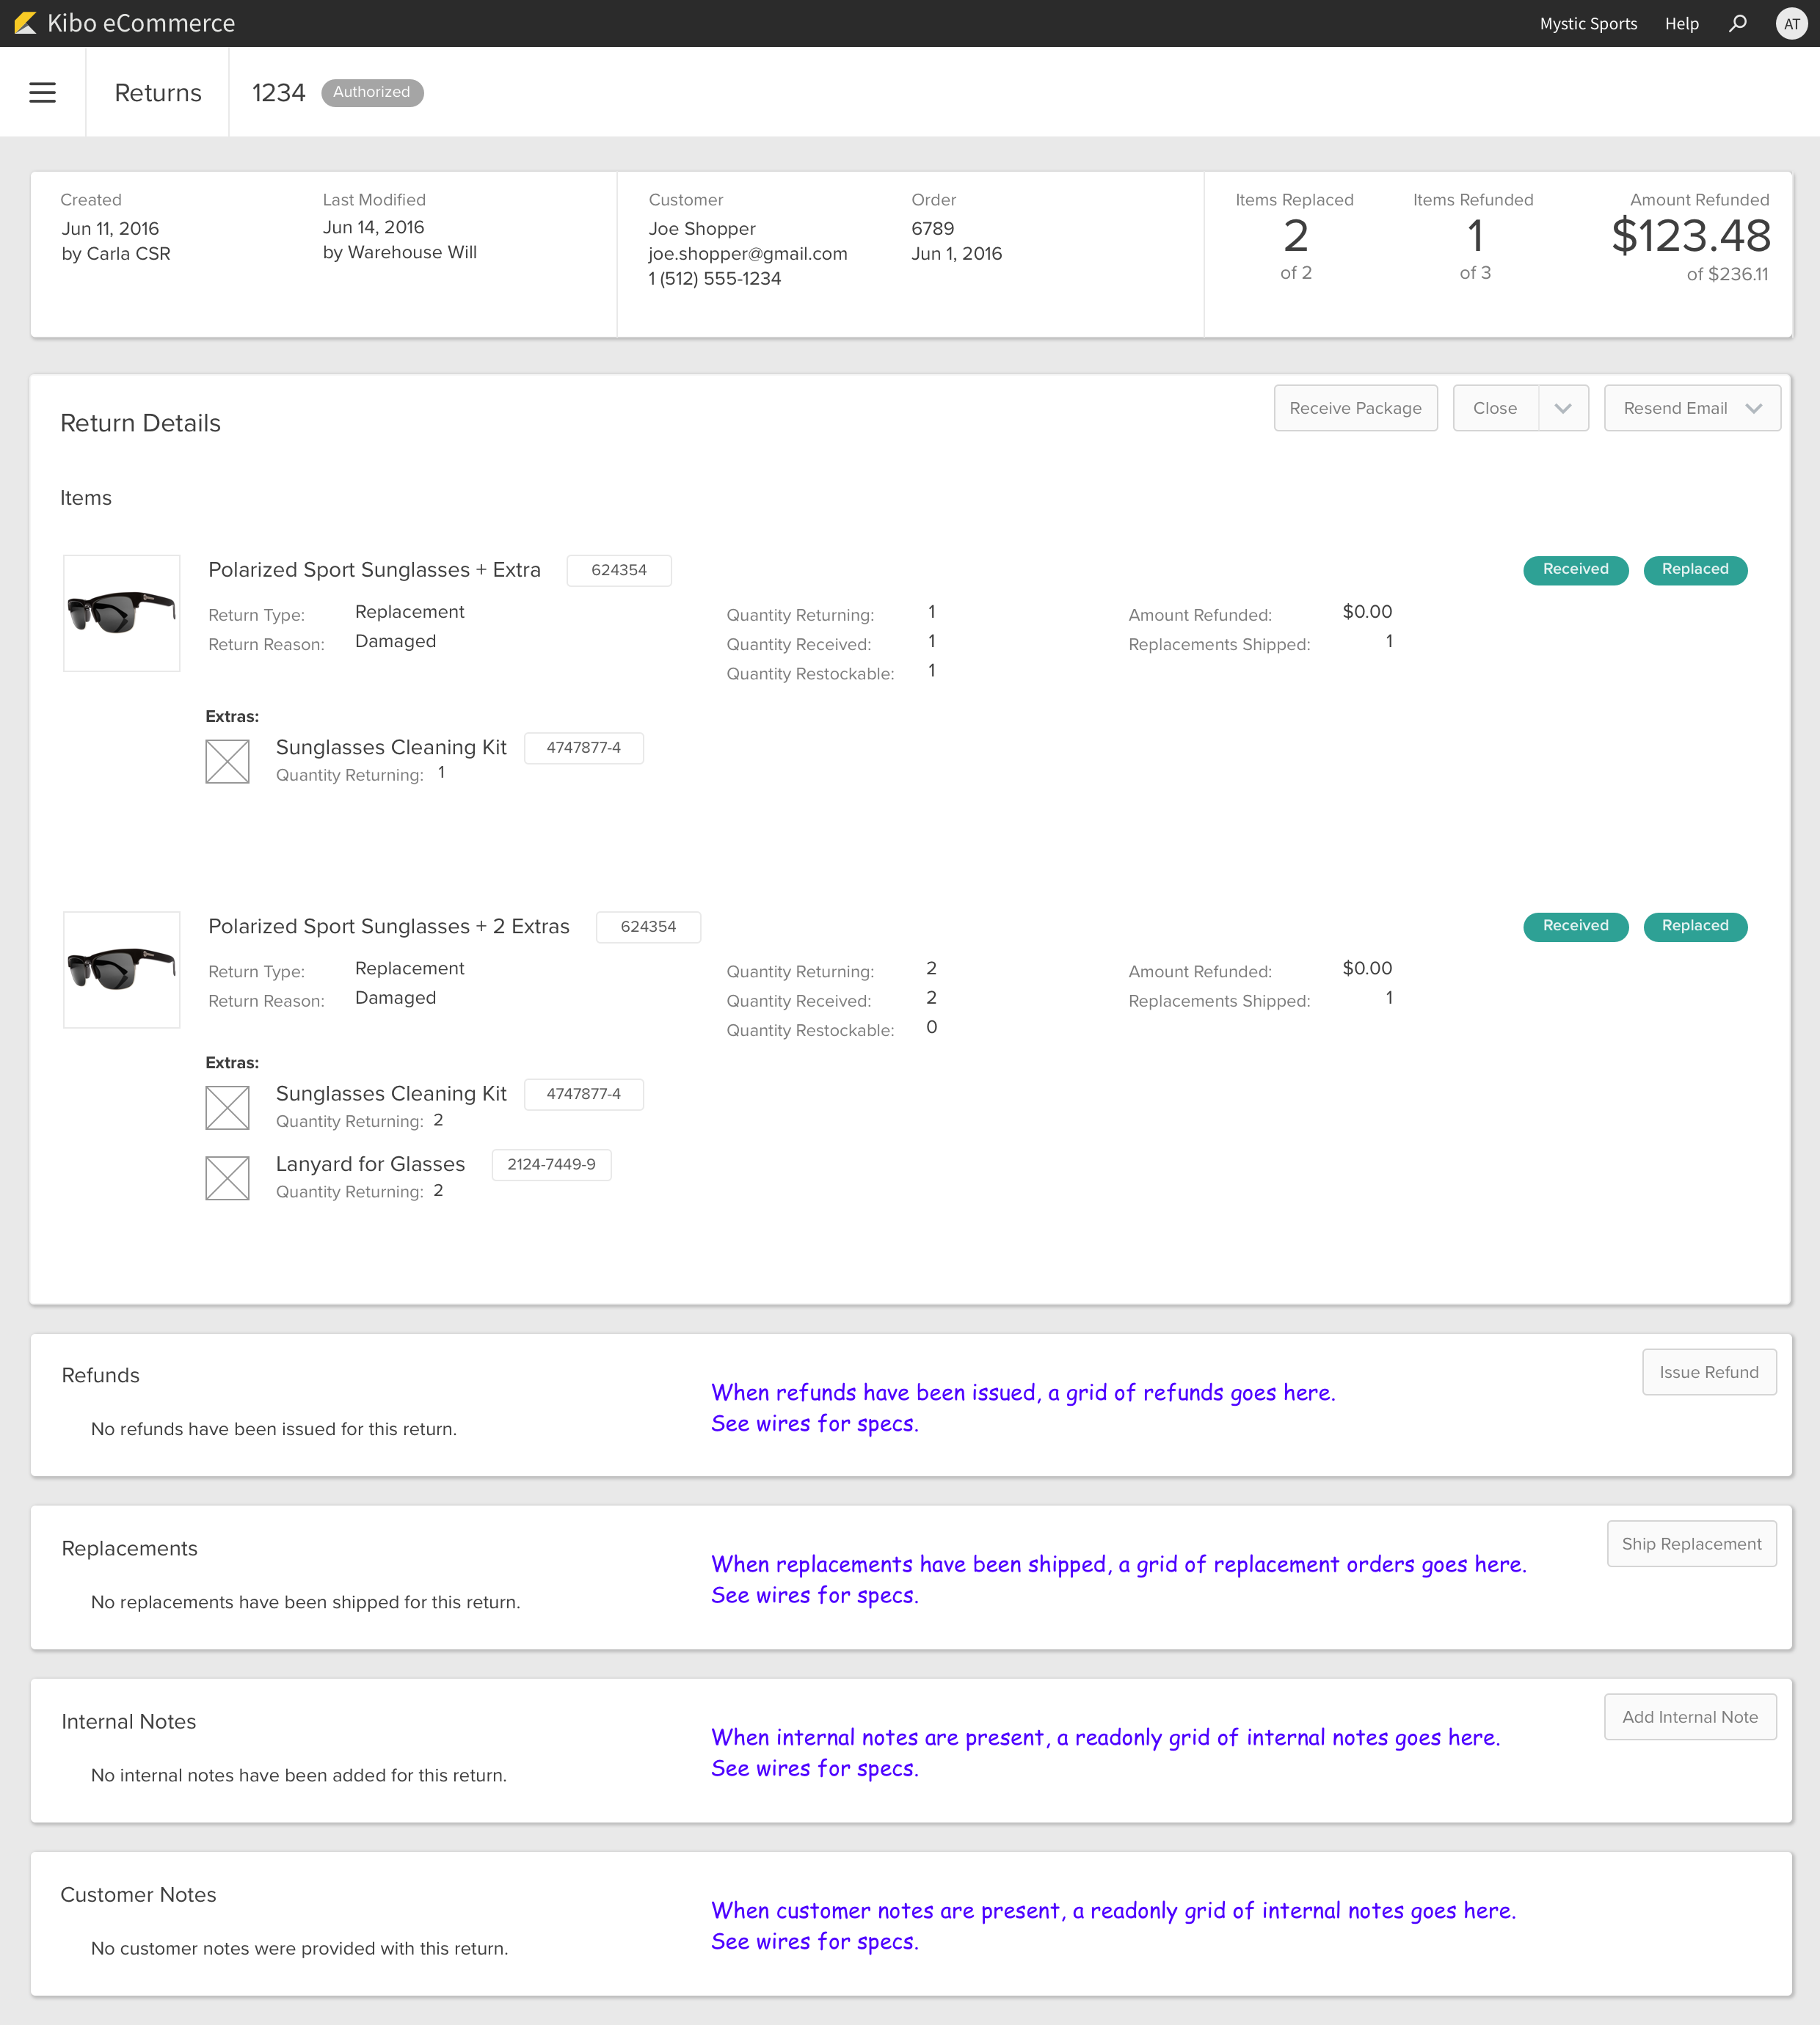Viewport: 1820px width, 2025px height.
Task: Open the hamburger navigation menu
Action: coord(42,93)
